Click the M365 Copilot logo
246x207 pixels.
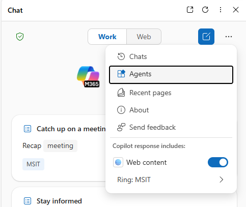[x=88, y=77]
